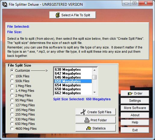Click the File Splitter Deluxe title bar icon

pos(5,5)
